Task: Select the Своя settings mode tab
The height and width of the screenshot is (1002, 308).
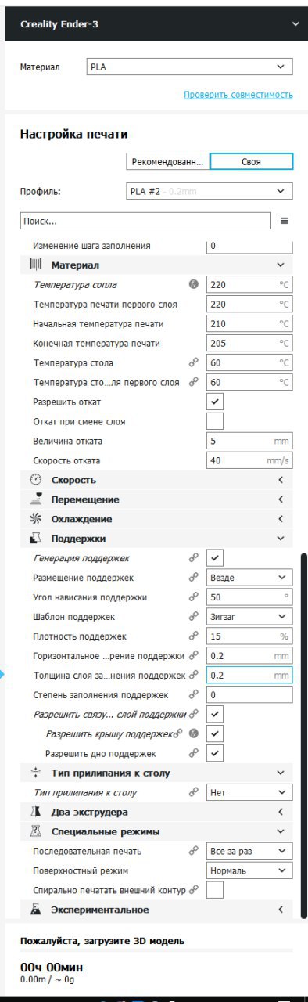Action: click(251, 161)
